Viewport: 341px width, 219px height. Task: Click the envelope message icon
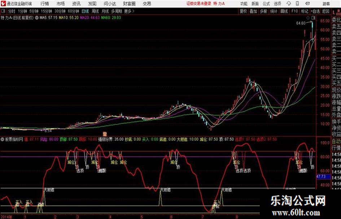(307, 4)
